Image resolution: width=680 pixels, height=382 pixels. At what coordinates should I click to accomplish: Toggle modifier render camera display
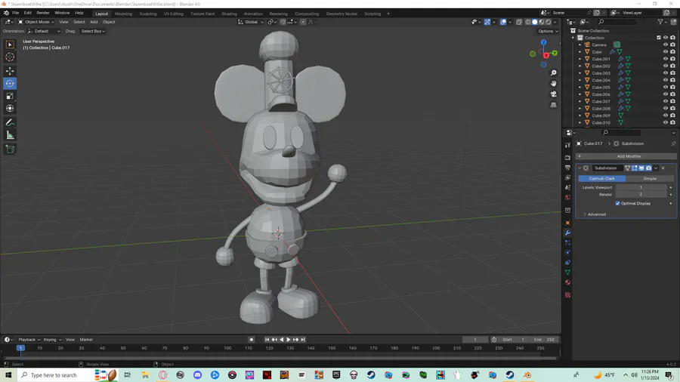click(x=649, y=168)
